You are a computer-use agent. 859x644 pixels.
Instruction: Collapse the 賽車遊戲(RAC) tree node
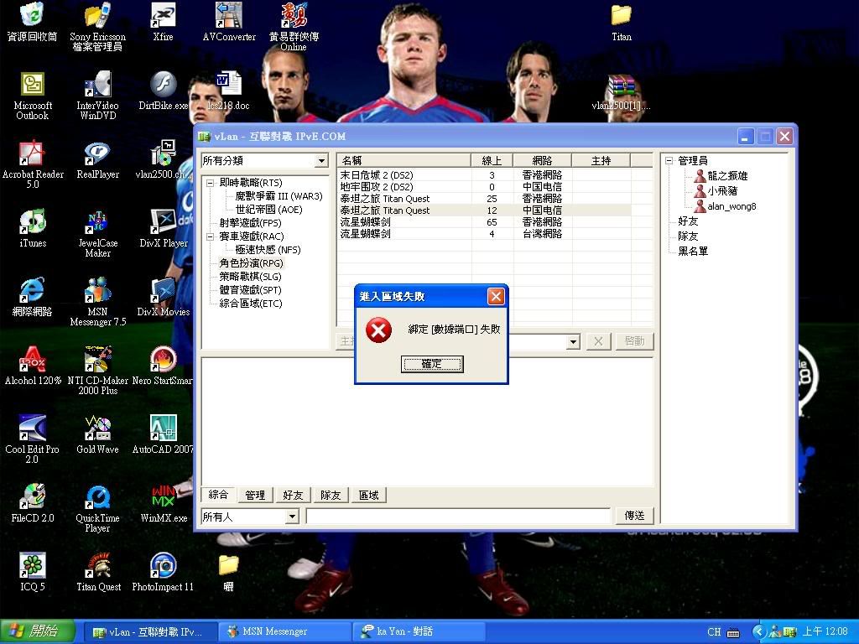pos(211,236)
